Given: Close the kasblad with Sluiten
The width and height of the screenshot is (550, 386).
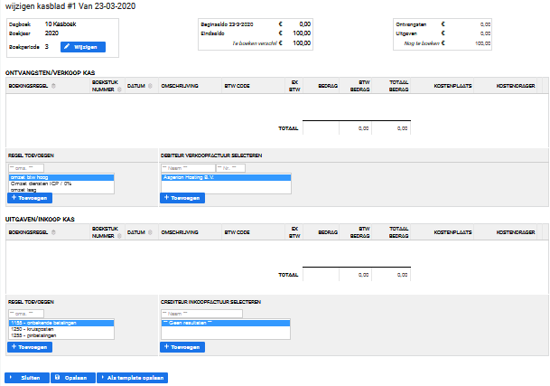Looking at the screenshot, I should point(27,378).
